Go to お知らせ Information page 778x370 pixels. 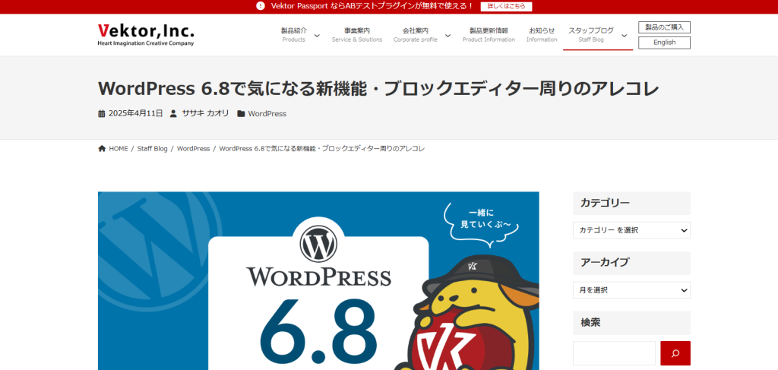click(542, 34)
